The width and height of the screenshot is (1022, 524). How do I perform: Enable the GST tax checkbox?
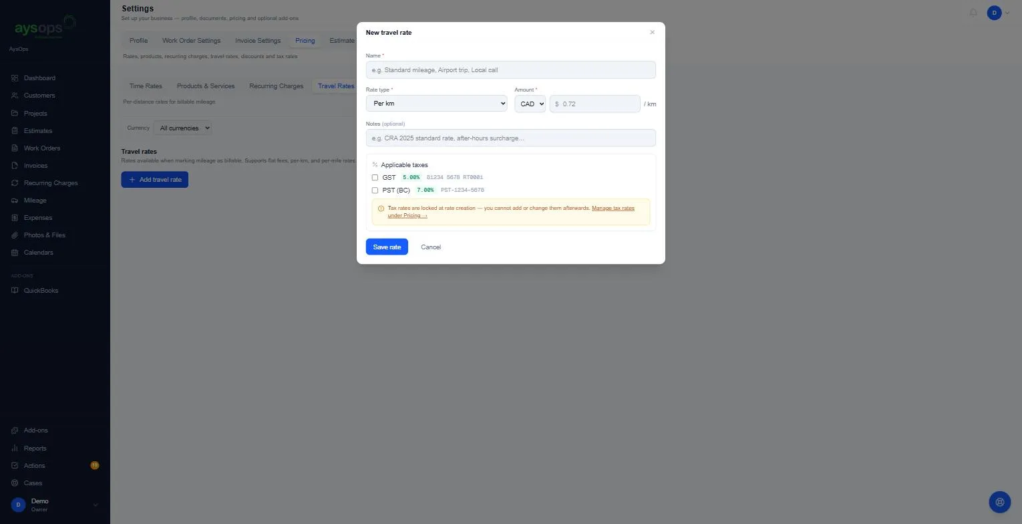(375, 178)
